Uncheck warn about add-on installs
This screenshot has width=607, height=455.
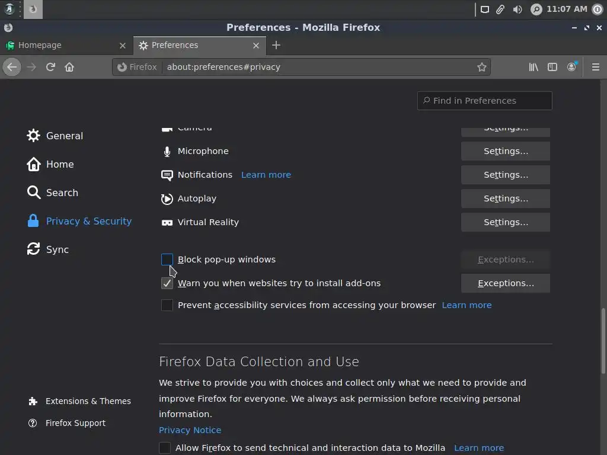(x=167, y=283)
